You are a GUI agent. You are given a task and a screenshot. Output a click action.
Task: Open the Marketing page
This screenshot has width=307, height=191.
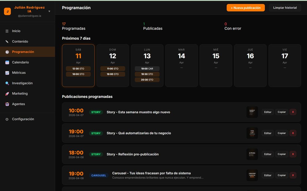click(x=27, y=93)
